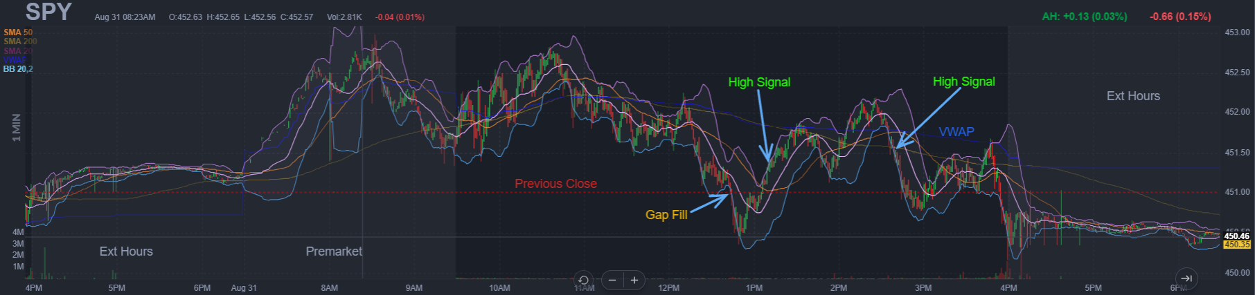
Task: Click the first High Signal annotation near 1PM
Action: pos(759,82)
